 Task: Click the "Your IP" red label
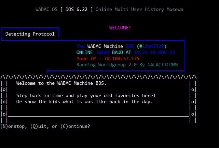tap(86, 58)
